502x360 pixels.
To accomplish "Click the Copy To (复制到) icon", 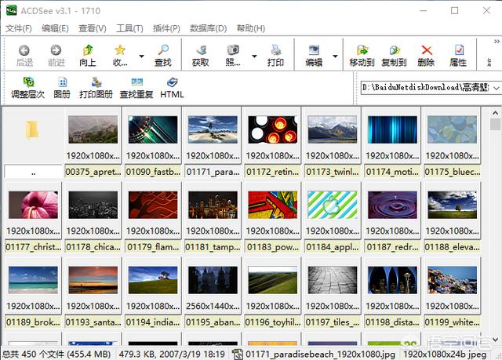I will (x=395, y=50).
